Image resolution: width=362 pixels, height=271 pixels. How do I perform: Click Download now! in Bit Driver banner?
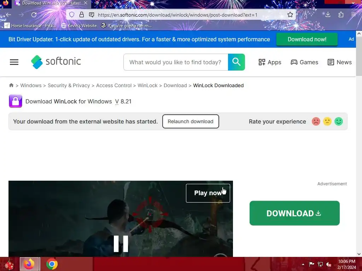coord(307,39)
